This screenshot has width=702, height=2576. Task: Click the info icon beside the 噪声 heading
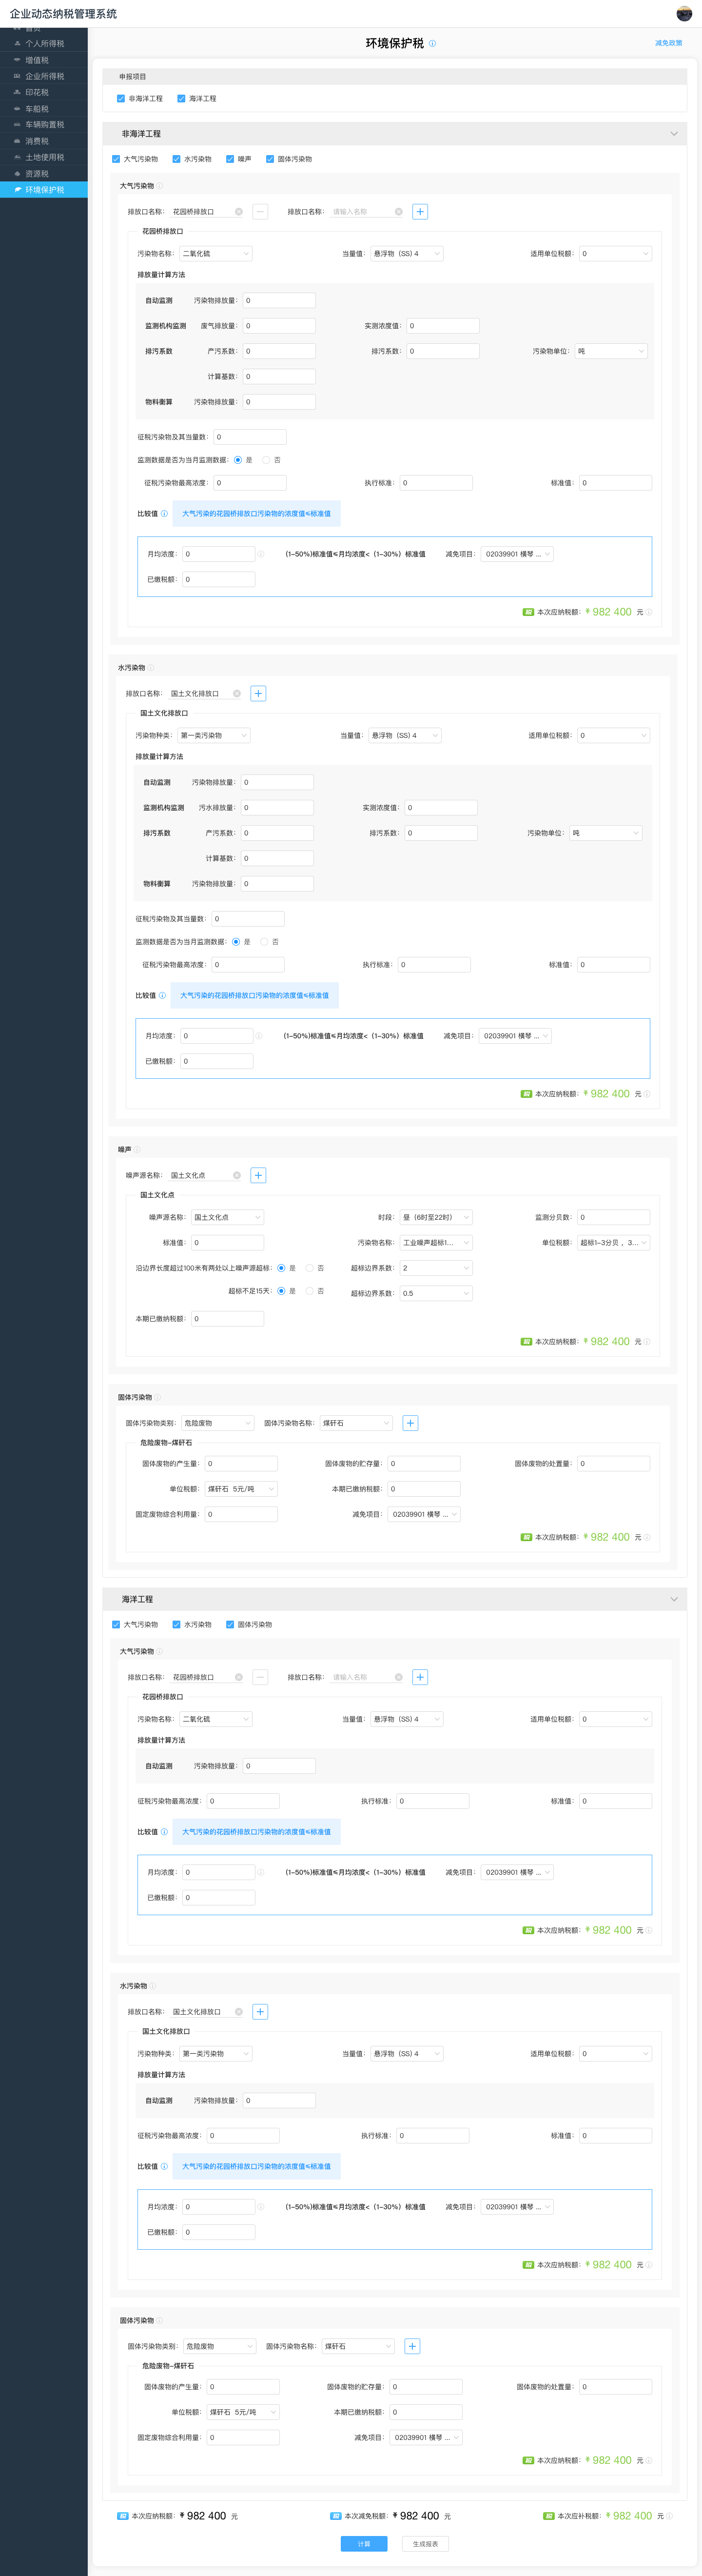(137, 1150)
